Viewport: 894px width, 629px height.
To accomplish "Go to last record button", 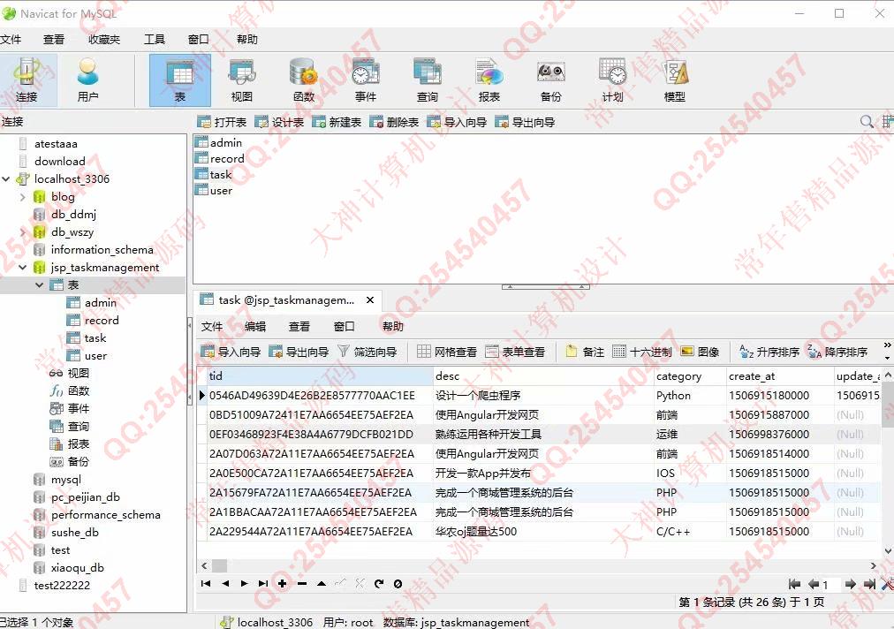I will coord(263,583).
